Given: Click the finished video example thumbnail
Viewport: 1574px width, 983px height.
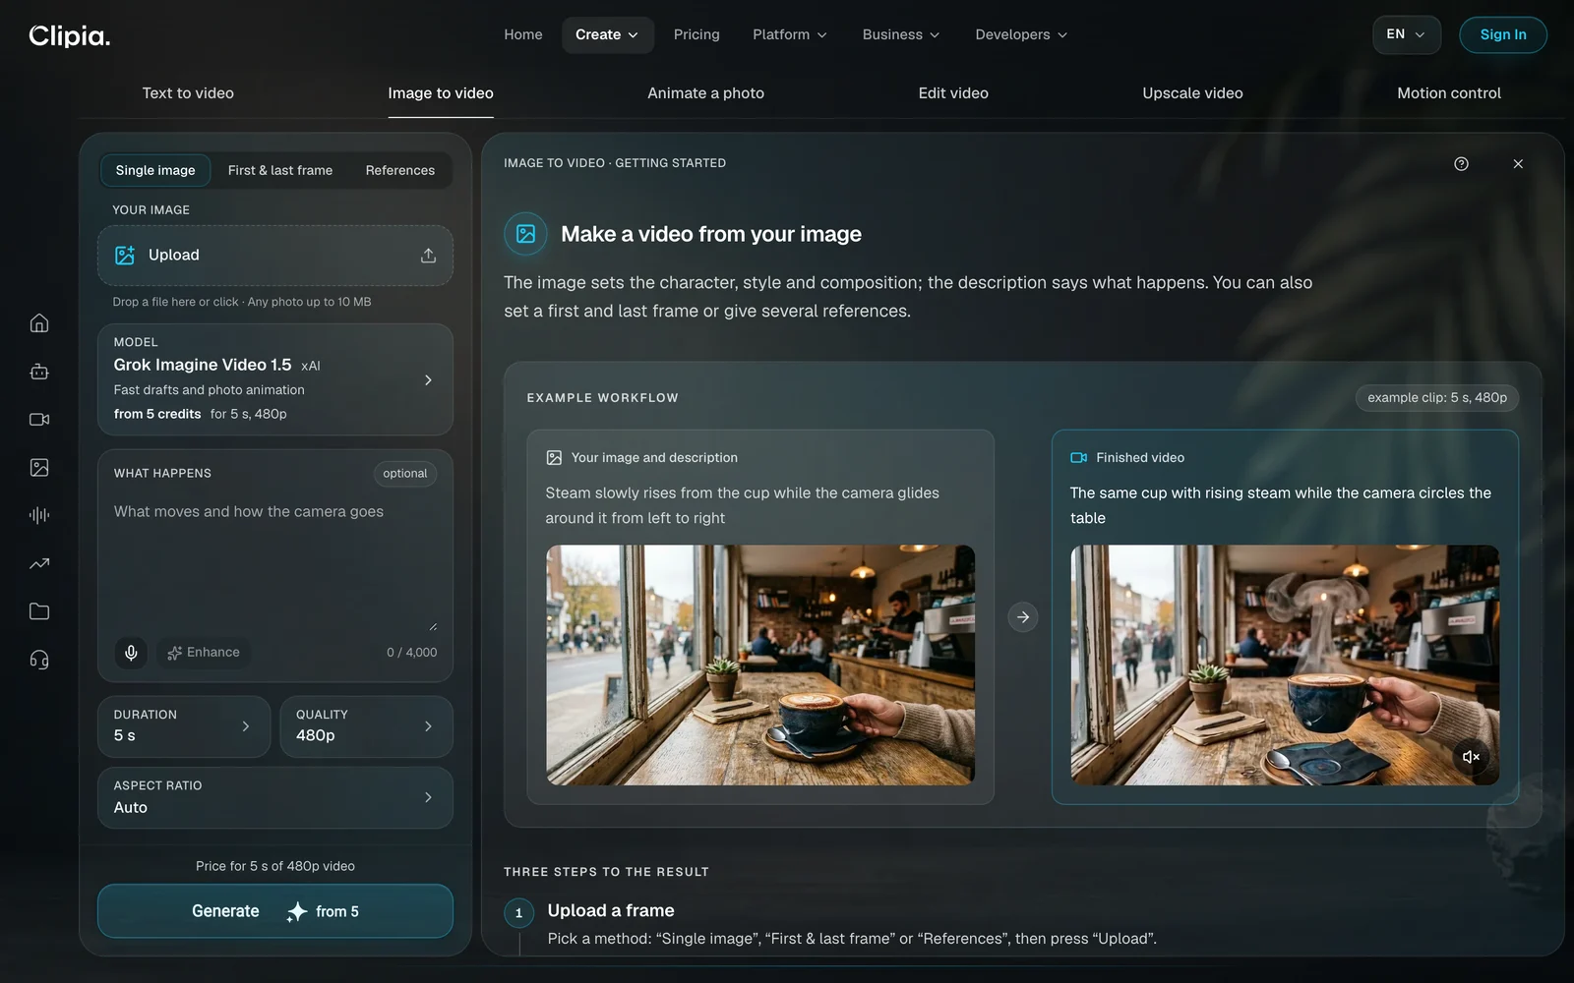Looking at the screenshot, I should click(x=1285, y=665).
